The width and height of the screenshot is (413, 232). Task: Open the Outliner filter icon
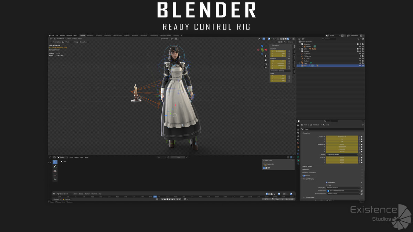(358, 39)
